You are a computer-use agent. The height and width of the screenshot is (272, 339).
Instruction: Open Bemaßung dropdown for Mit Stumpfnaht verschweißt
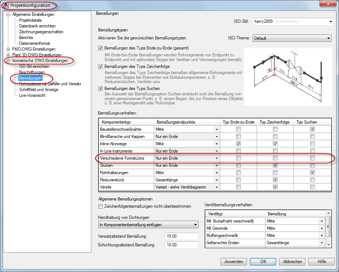(322, 221)
